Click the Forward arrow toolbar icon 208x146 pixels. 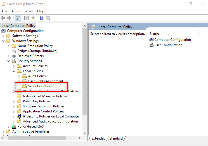coord(9,18)
